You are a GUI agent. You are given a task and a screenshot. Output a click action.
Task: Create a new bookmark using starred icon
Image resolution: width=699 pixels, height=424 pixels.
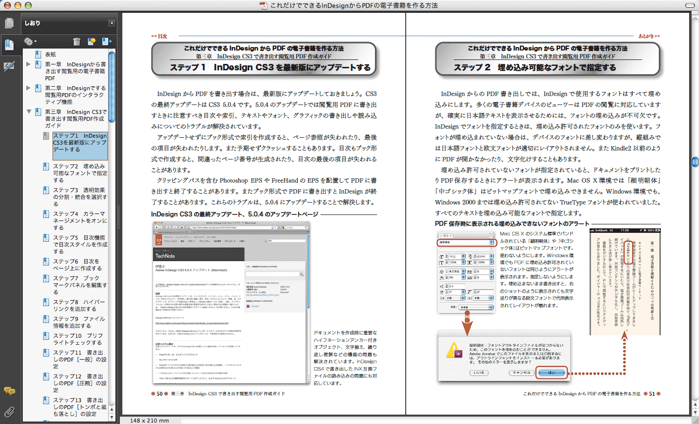(x=92, y=42)
